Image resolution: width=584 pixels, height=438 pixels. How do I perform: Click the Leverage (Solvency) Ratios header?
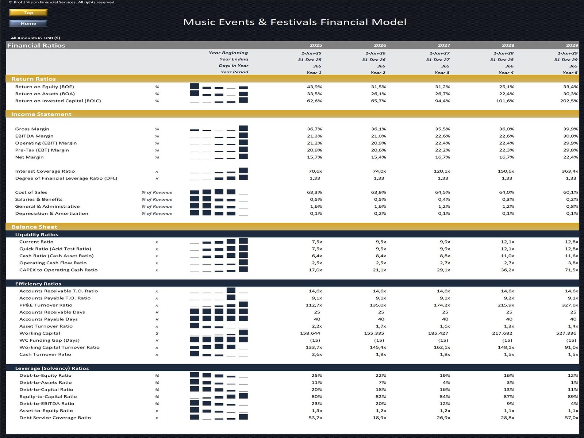tap(52, 368)
